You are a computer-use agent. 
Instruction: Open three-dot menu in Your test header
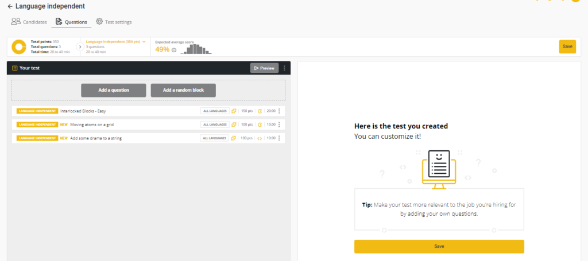click(284, 68)
